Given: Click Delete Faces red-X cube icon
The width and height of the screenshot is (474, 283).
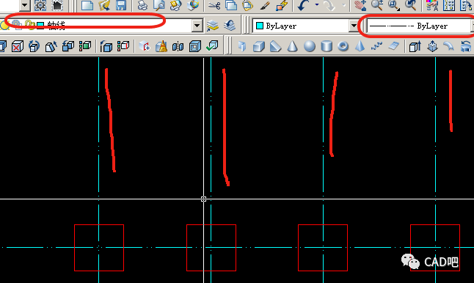Looking at the screenshot, I should (17, 46).
